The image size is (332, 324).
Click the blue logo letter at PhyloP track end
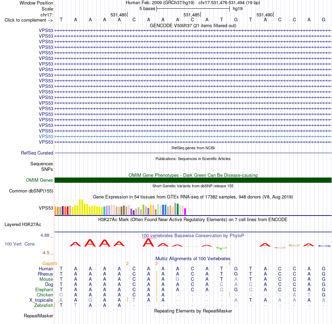tap(324, 246)
